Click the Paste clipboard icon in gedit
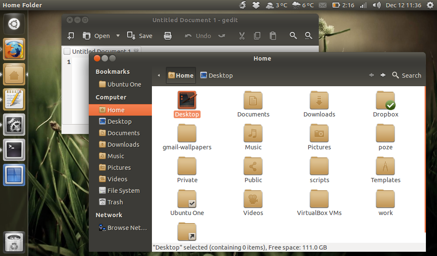437x256 pixels. tap(273, 36)
